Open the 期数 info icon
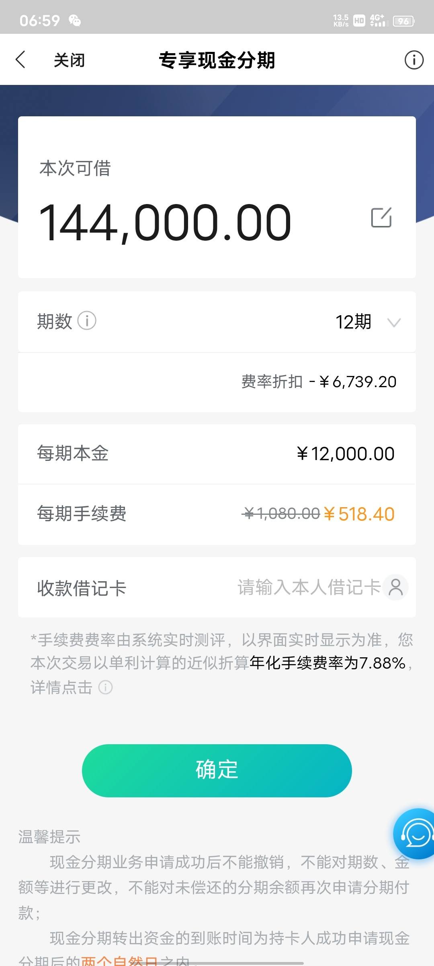The width and height of the screenshot is (434, 966). 87,321
